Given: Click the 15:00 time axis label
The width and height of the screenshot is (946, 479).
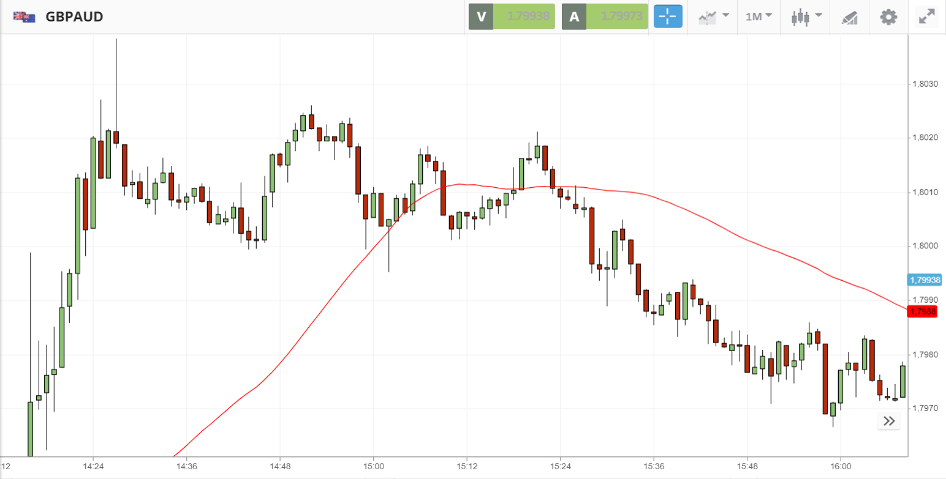Looking at the screenshot, I should point(373,466).
